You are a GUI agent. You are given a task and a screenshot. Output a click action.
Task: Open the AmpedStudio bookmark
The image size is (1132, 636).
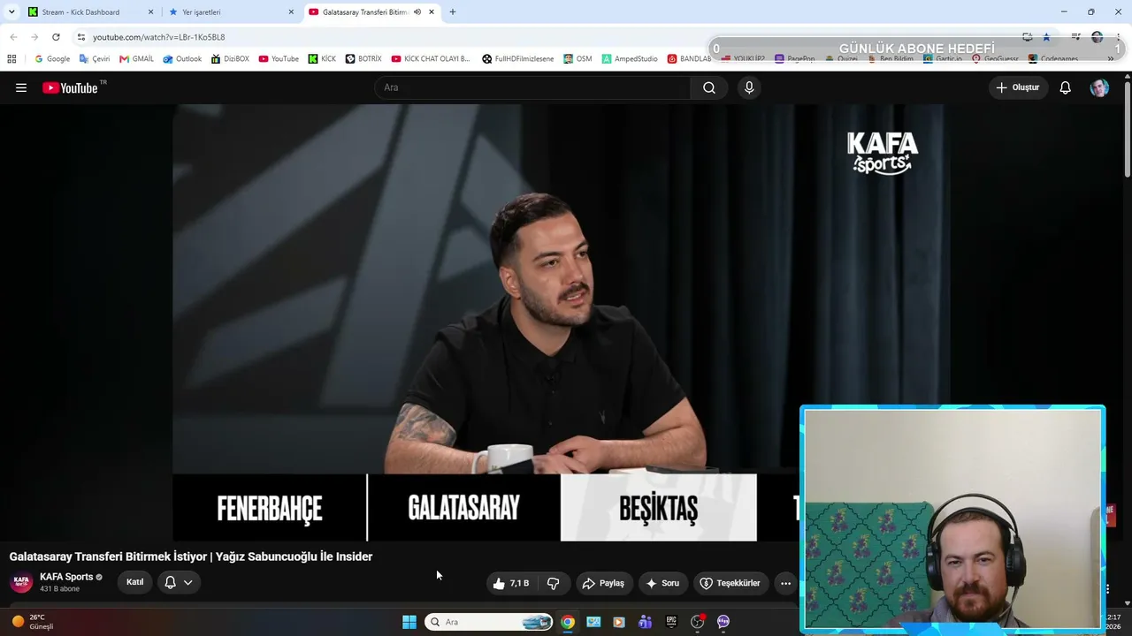tap(630, 59)
